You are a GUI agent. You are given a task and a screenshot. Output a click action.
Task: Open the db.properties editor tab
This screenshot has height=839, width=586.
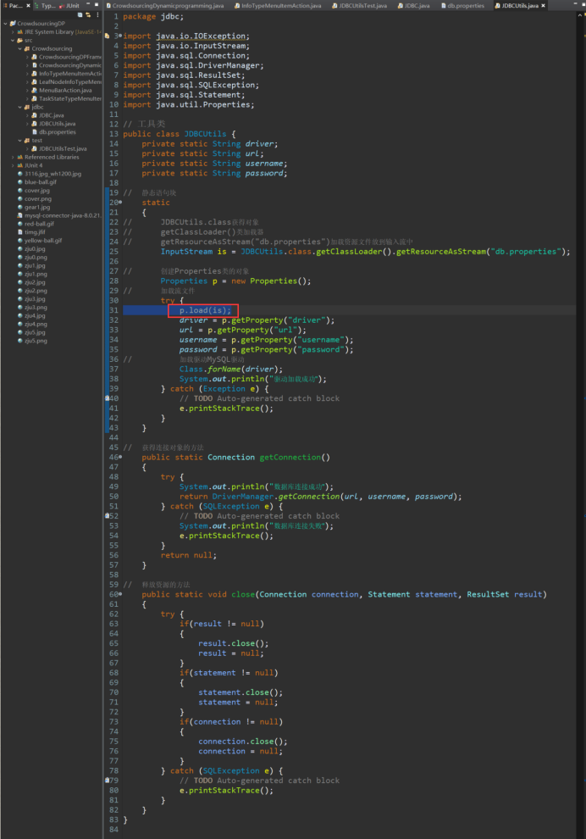tap(462, 6)
